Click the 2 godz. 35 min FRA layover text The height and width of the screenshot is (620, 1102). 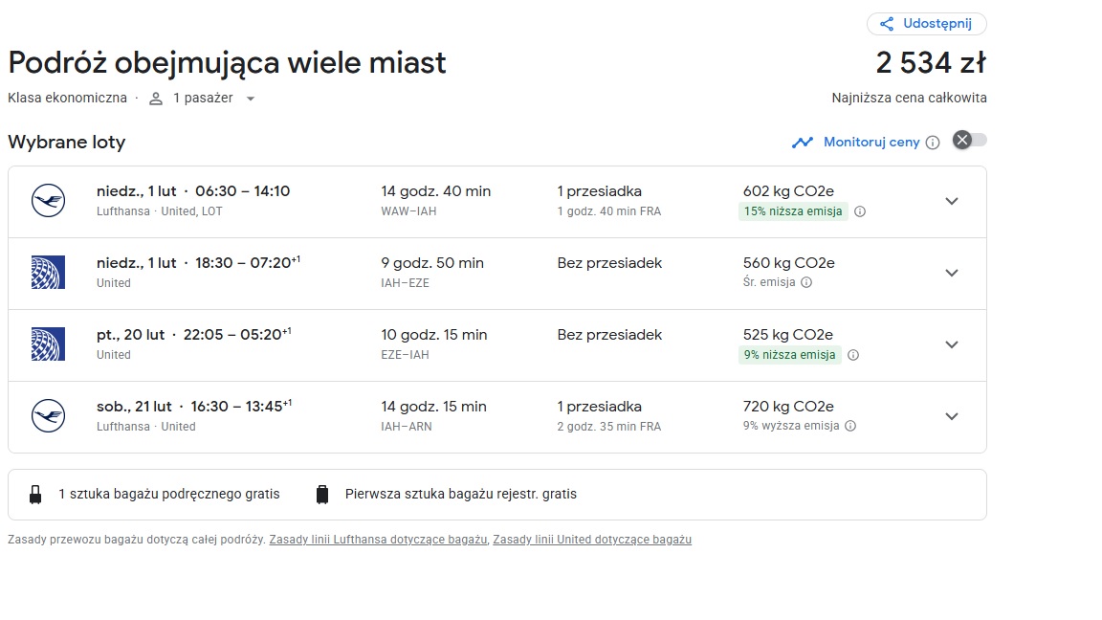609,427
